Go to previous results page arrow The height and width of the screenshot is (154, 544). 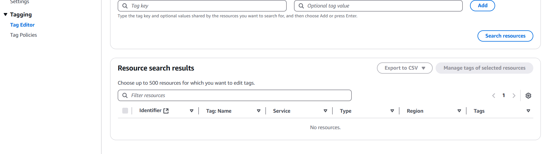494,96
